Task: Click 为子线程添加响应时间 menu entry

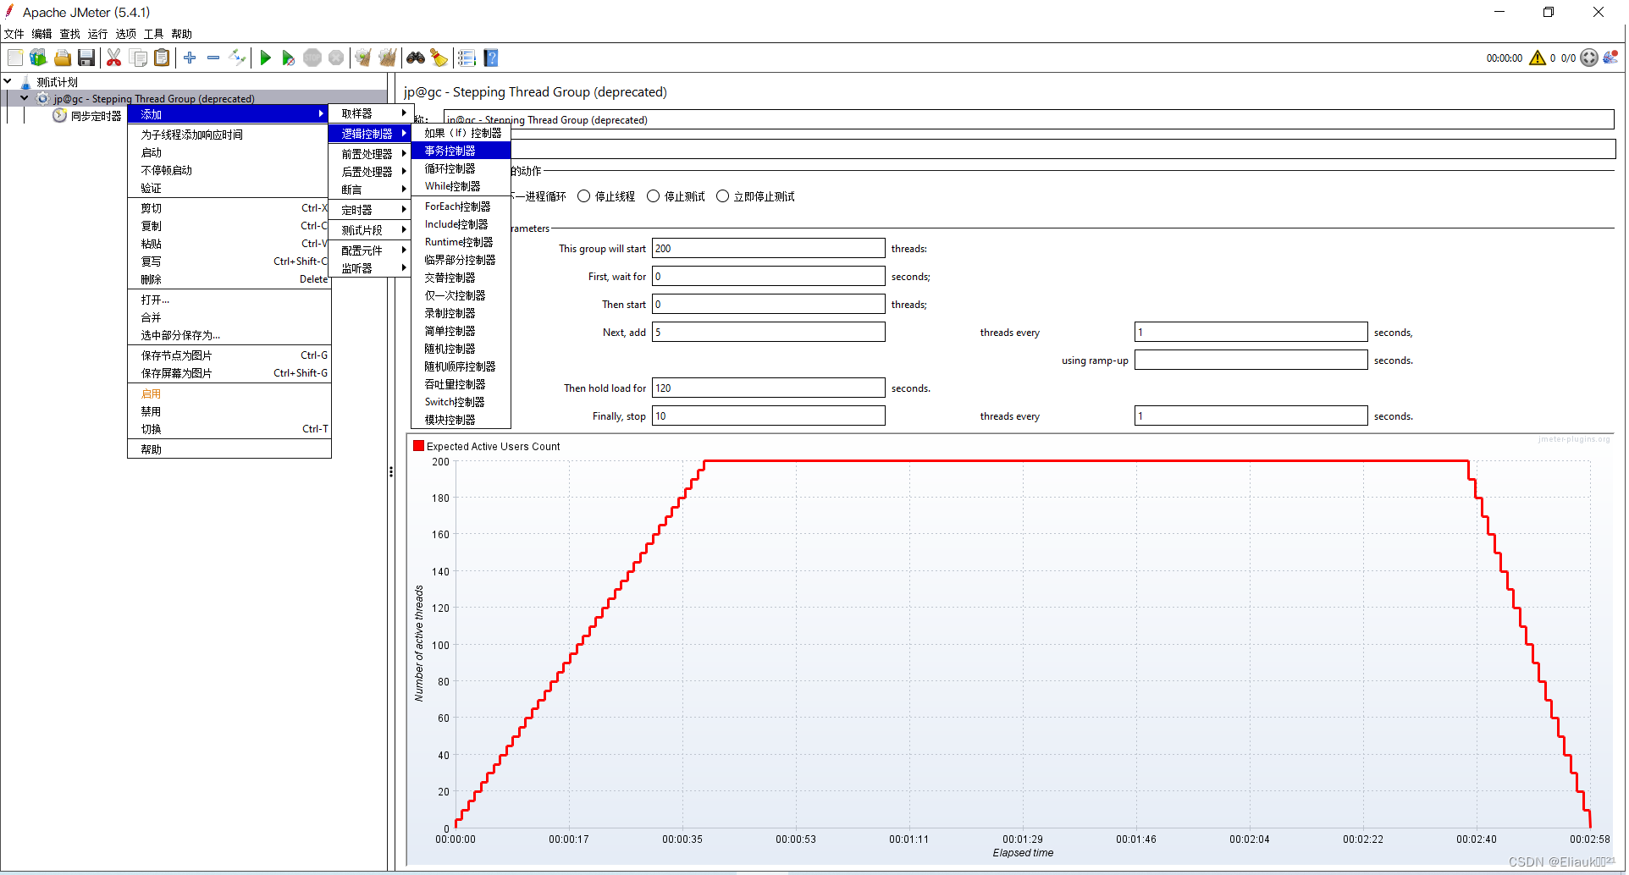Action: (x=229, y=135)
